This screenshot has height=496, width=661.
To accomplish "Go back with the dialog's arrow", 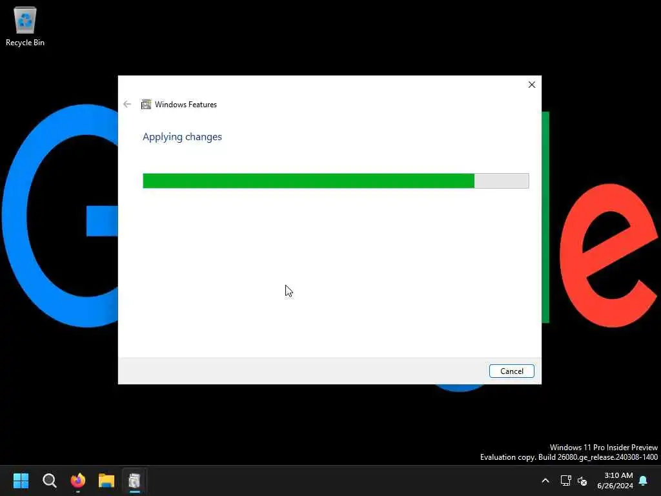I will (x=127, y=104).
